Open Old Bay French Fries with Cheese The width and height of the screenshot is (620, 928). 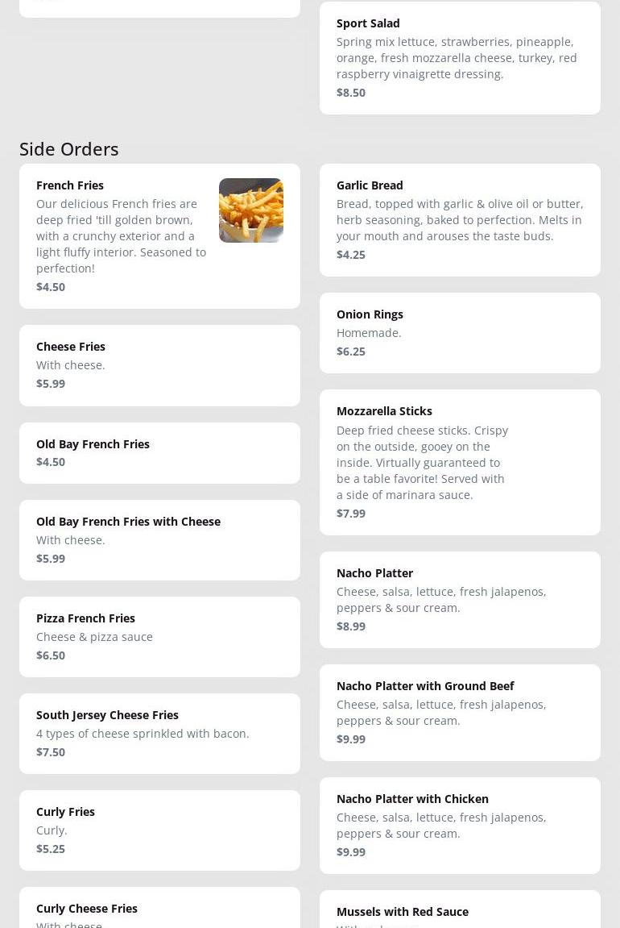pos(159,539)
